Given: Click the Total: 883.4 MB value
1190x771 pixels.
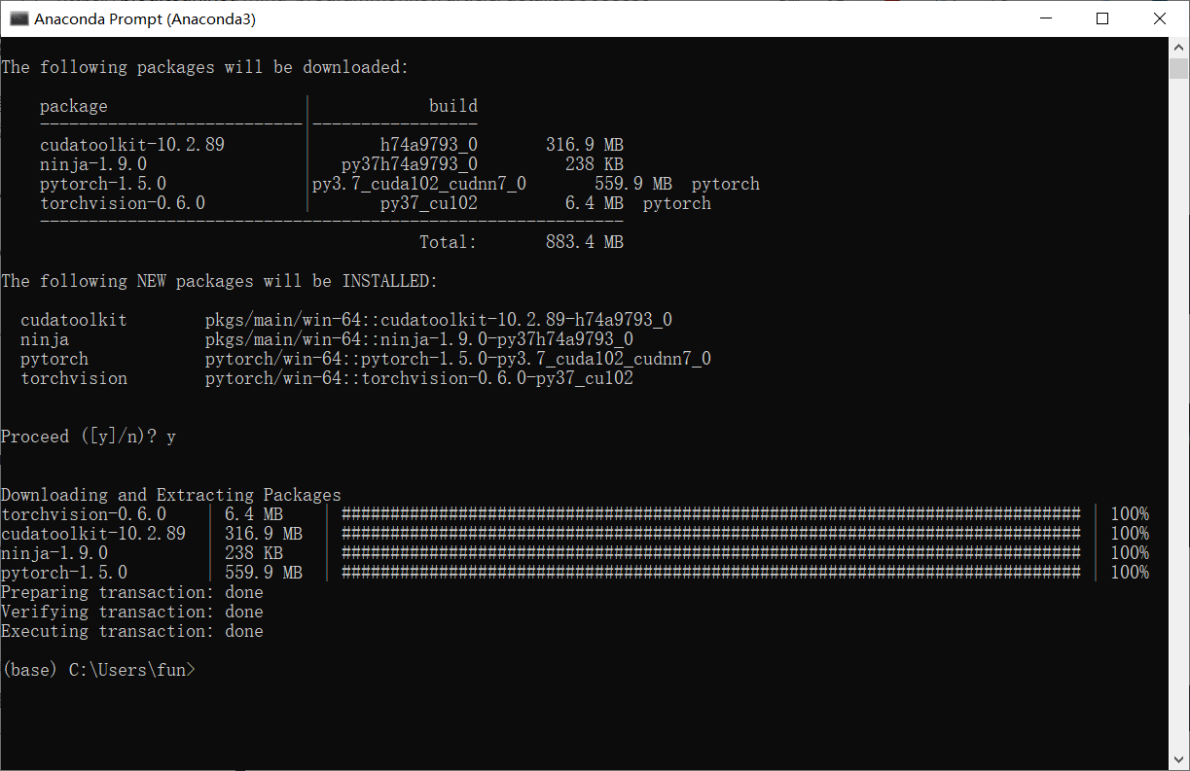Looking at the screenshot, I should (x=585, y=242).
